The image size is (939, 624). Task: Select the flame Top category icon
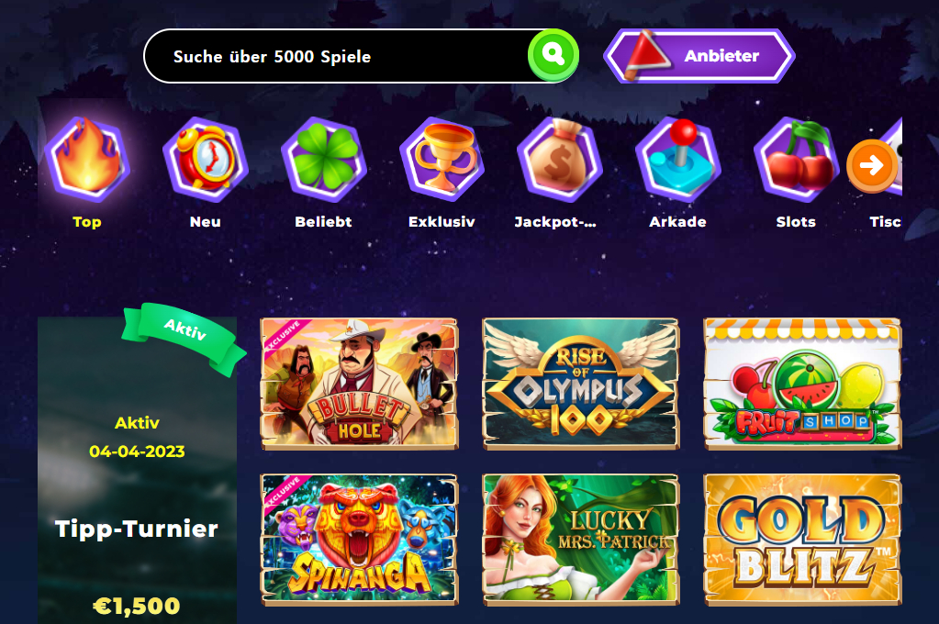point(87,160)
